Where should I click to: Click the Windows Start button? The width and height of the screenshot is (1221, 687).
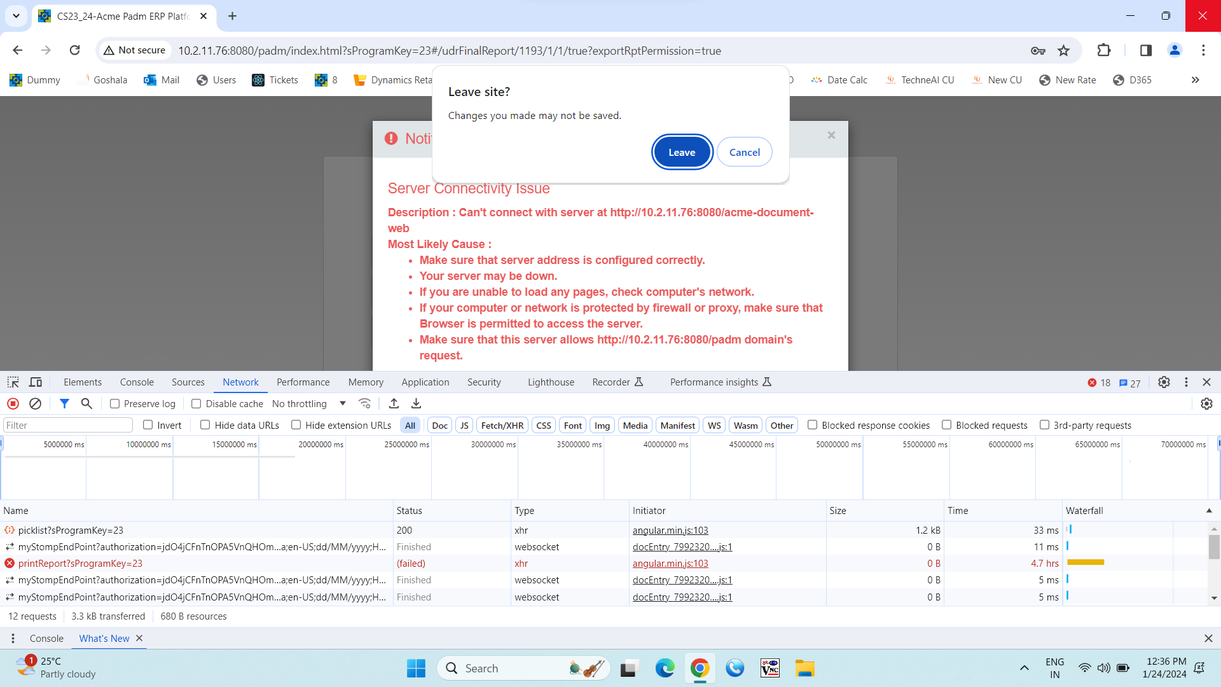click(416, 669)
